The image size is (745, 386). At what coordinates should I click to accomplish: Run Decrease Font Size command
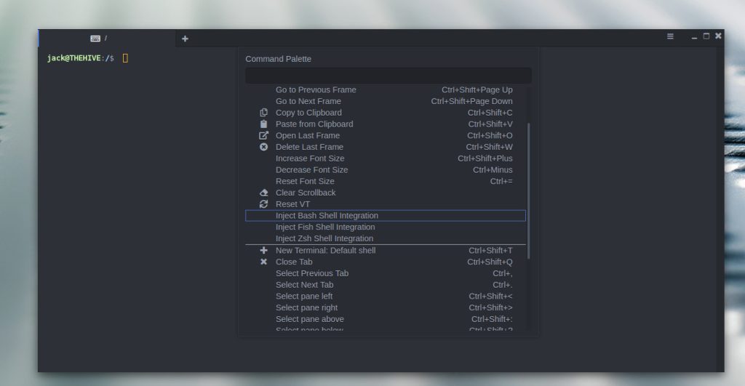tap(311, 170)
